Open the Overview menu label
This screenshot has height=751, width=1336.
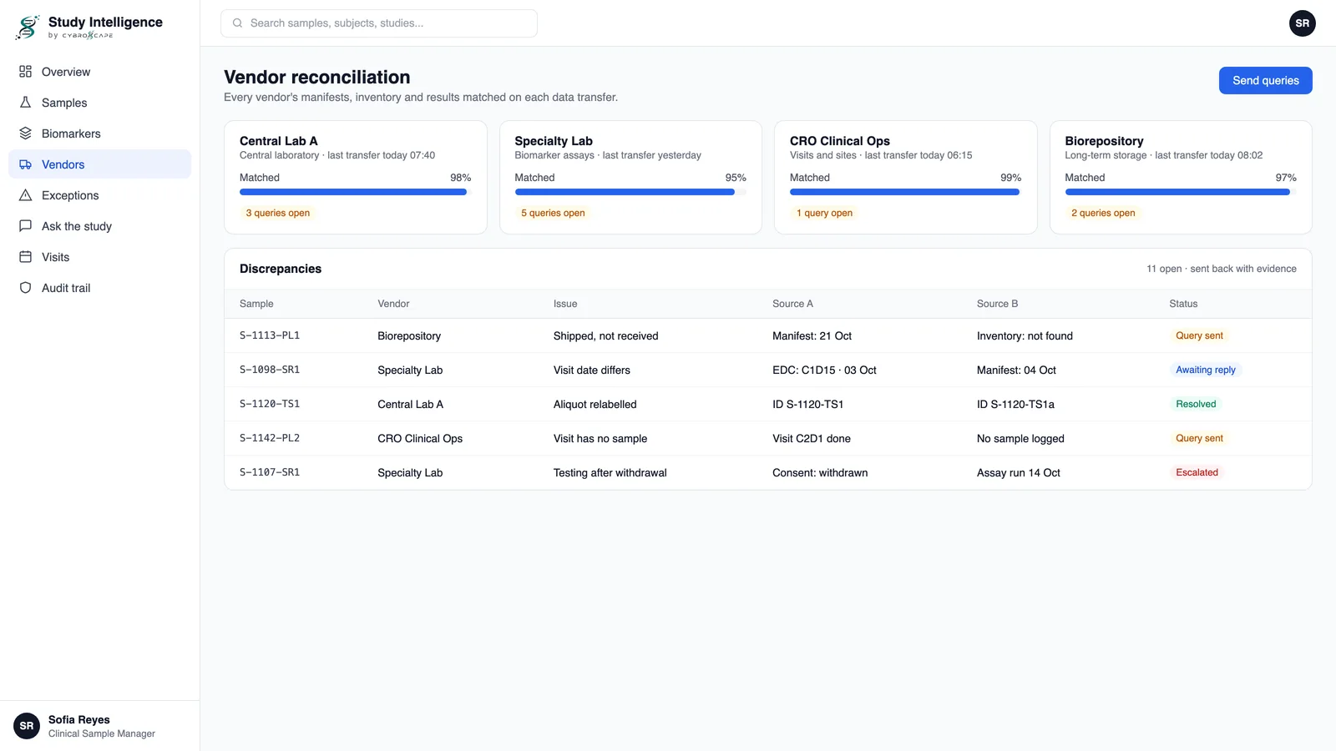66,72
